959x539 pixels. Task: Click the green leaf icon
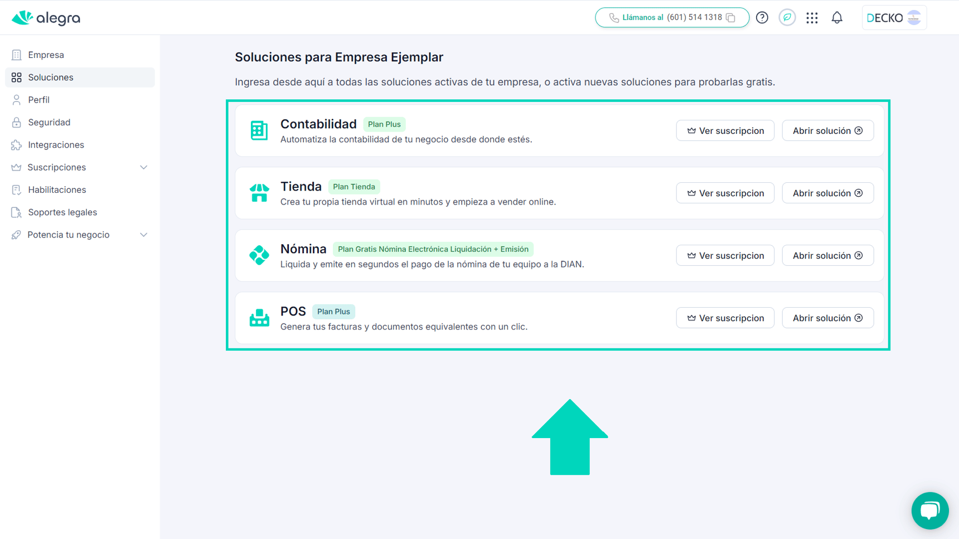(x=787, y=17)
